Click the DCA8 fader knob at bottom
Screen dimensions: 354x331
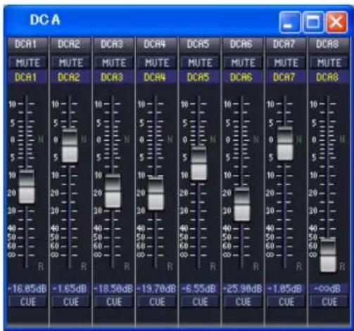[328, 255]
